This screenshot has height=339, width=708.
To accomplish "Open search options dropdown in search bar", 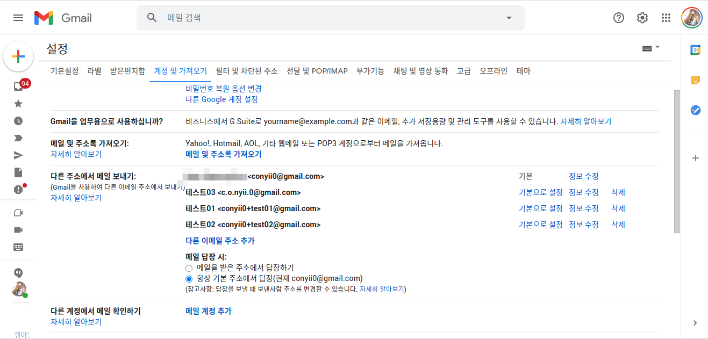I will 508,17.
